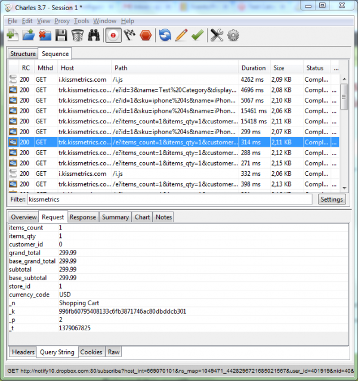Open the Cookies sub-tab

pos(91,352)
